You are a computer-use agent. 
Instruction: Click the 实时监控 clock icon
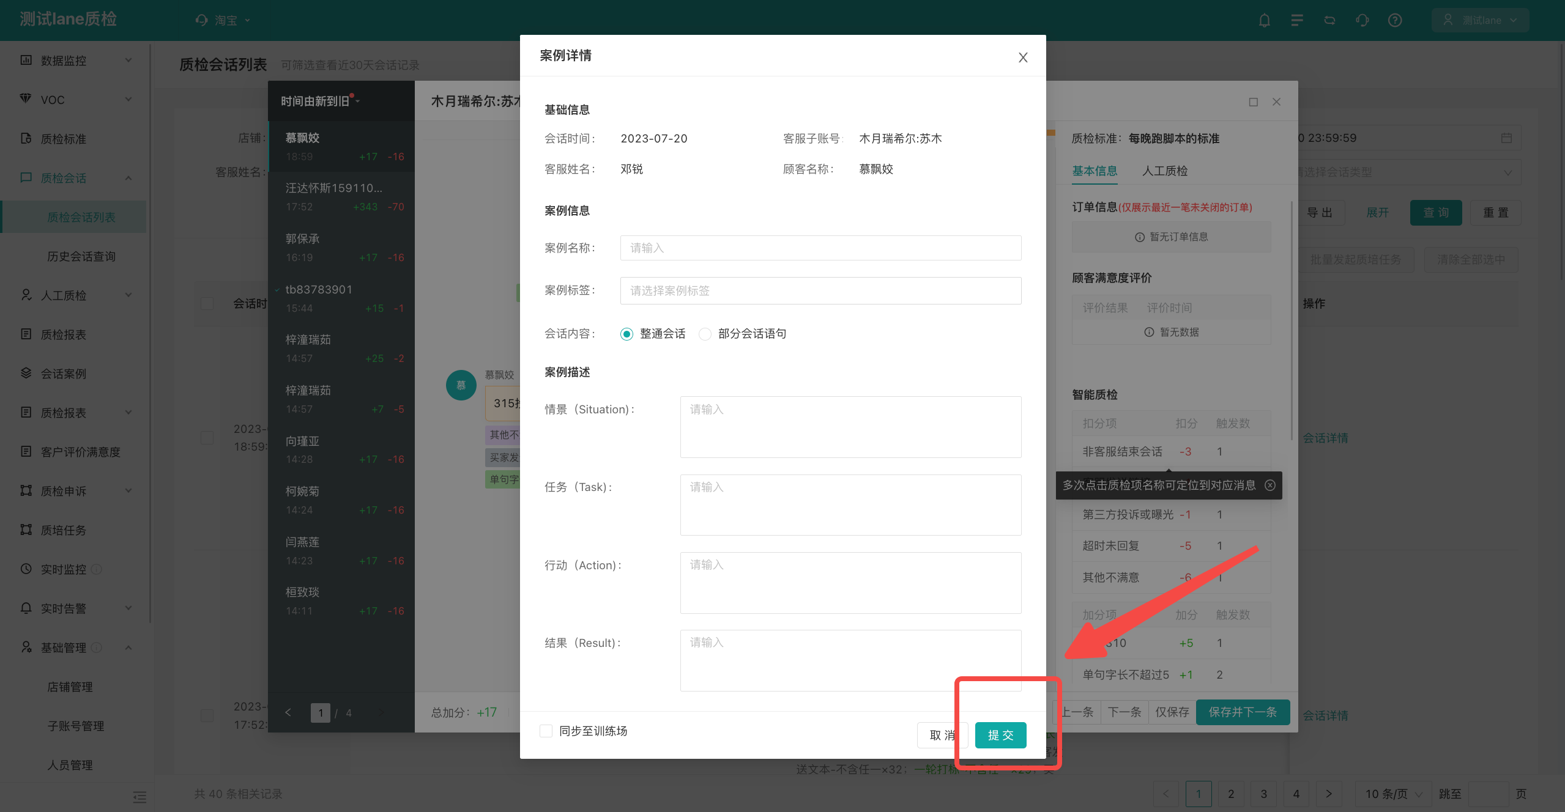tap(26, 569)
